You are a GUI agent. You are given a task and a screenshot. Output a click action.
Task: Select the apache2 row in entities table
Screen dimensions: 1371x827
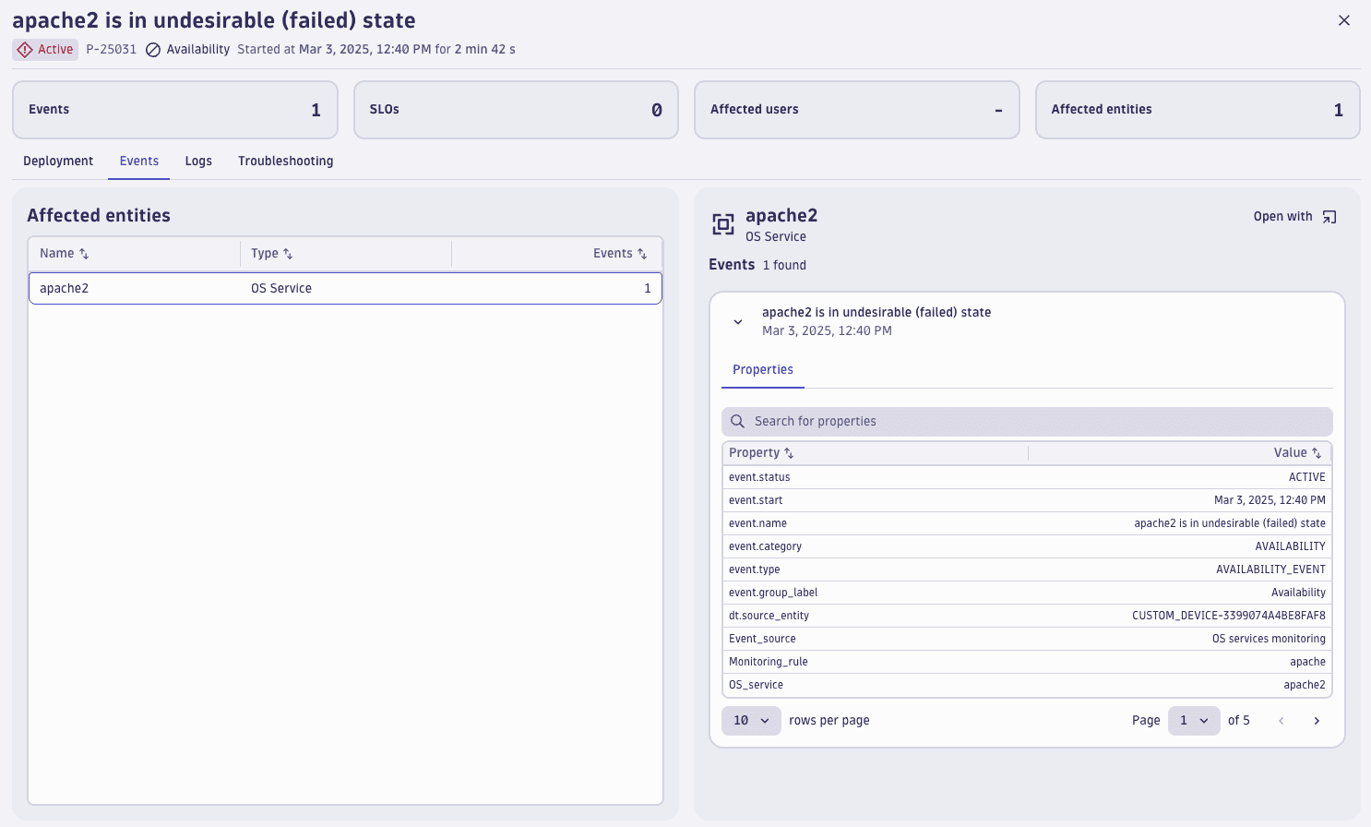click(345, 288)
